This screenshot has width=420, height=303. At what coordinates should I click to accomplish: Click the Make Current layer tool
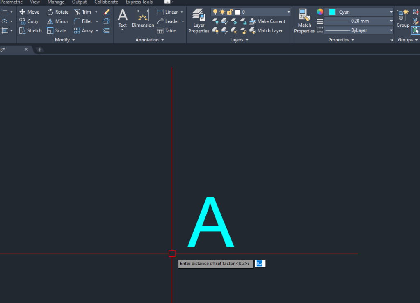coord(268,21)
